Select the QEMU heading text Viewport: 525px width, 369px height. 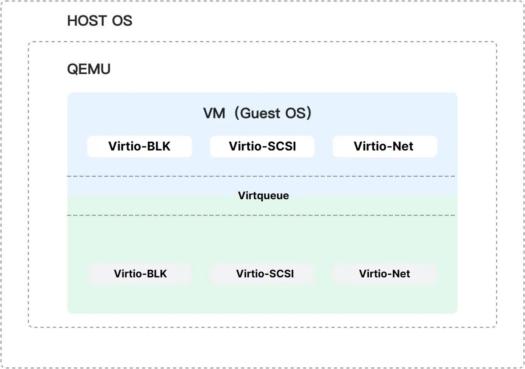coord(89,69)
